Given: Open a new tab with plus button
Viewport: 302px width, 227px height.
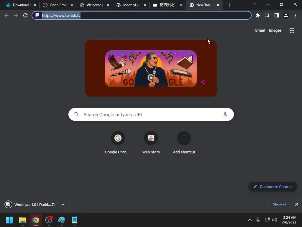Looking at the screenshot, I should (229, 5).
